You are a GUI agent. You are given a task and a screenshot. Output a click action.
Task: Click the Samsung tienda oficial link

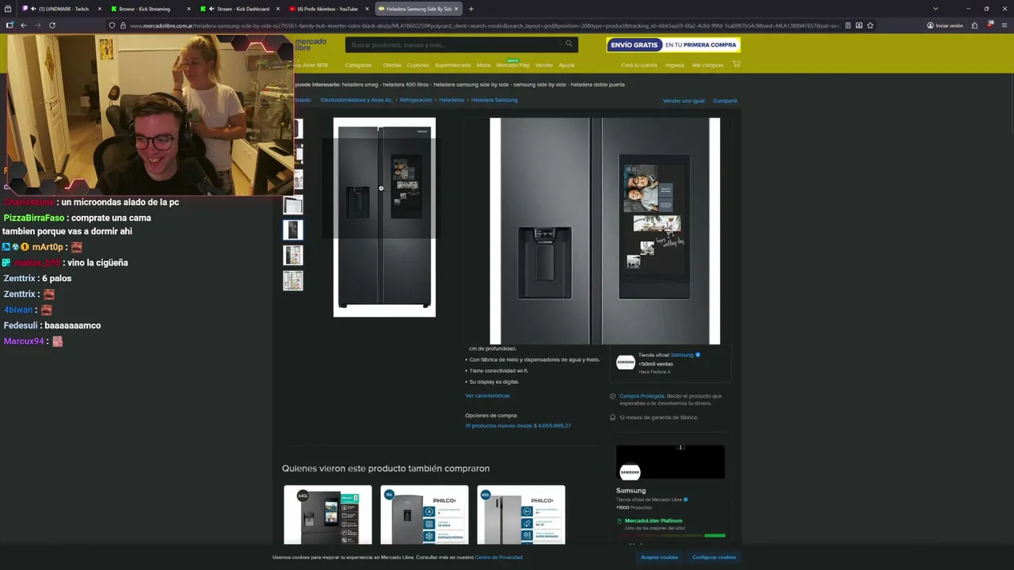coord(682,355)
